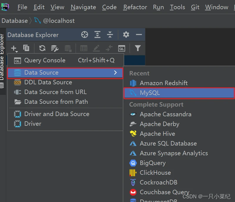The width and height of the screenshot is (235, 202).
Task: Open data source properties wrench icon
Action: point(55,48)
